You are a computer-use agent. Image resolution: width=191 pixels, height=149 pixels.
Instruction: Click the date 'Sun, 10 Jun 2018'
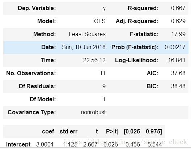pyautogui.click(x=84, y=47)
